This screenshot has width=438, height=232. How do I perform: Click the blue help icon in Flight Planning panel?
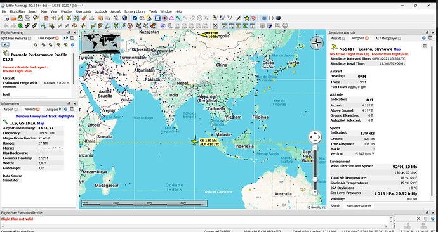72,44
